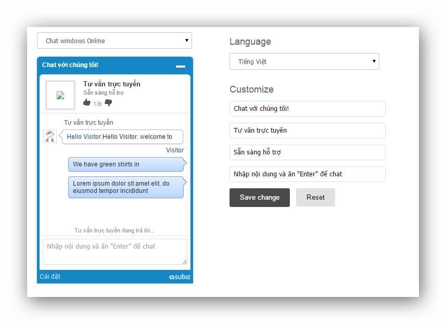Minimize the chat widget preview

181,66
